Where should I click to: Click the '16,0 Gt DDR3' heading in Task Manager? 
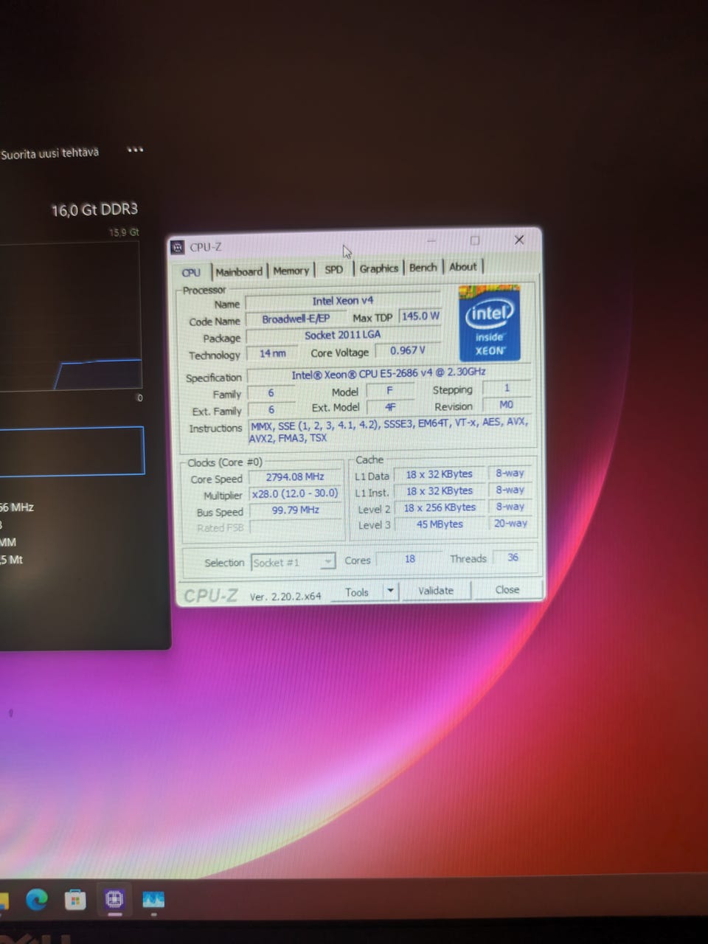(94, 210)
